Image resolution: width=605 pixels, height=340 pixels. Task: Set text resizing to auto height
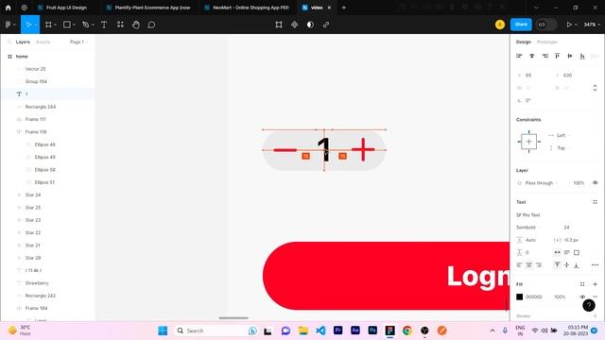pos(567,252)
